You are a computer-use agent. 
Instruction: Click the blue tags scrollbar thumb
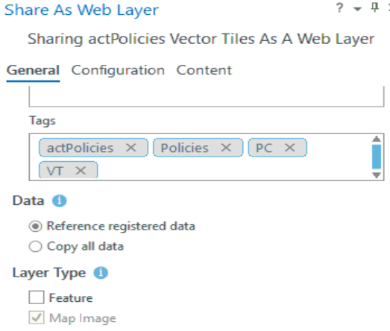pyautogui.click(x=377, y=157)
